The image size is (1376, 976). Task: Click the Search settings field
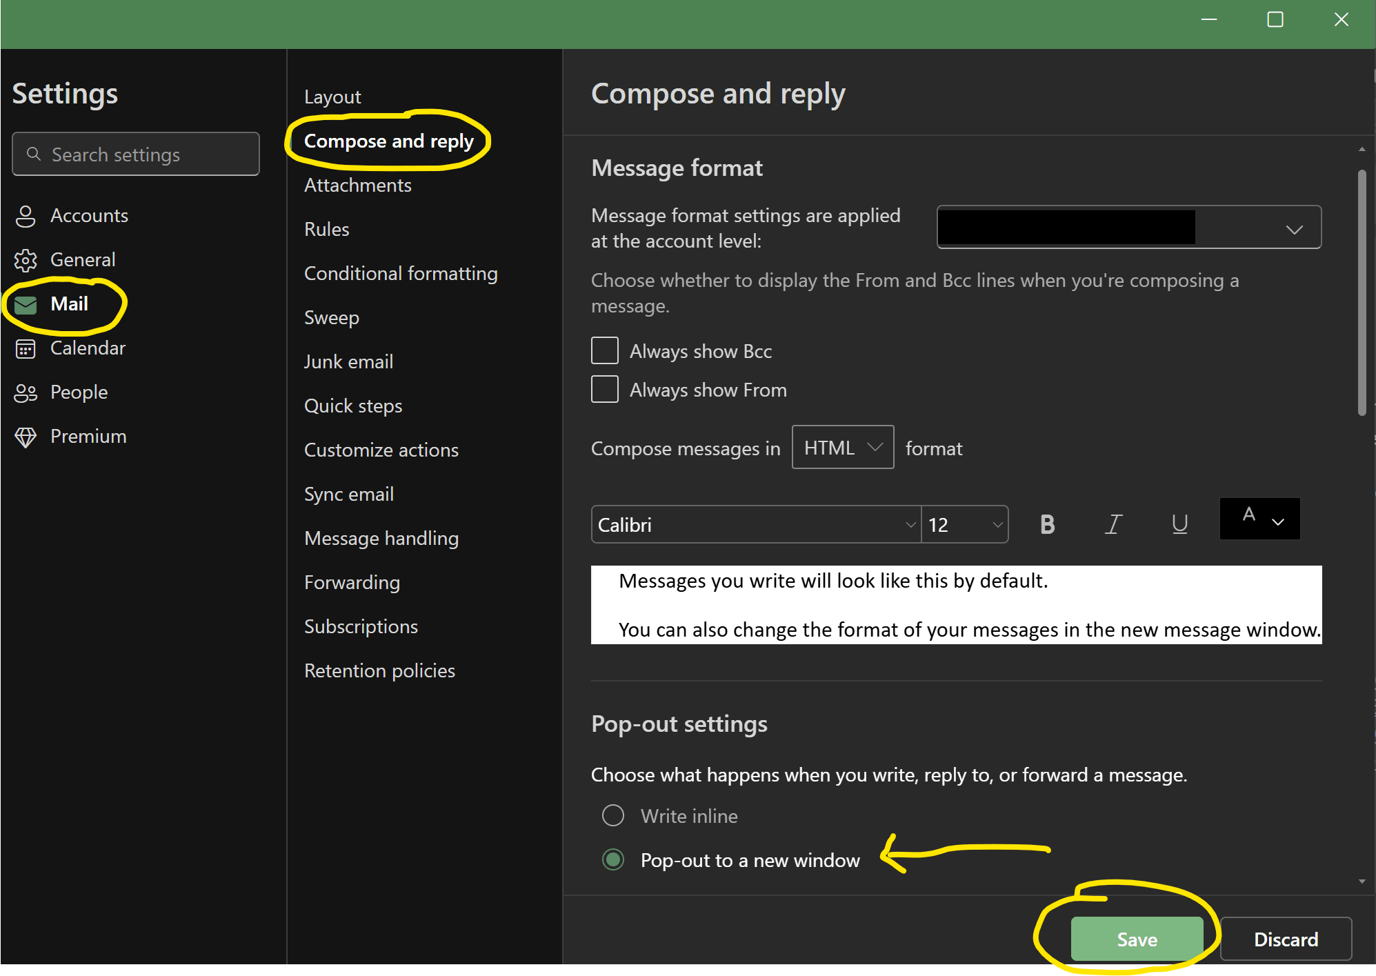(x=136, y=155)
